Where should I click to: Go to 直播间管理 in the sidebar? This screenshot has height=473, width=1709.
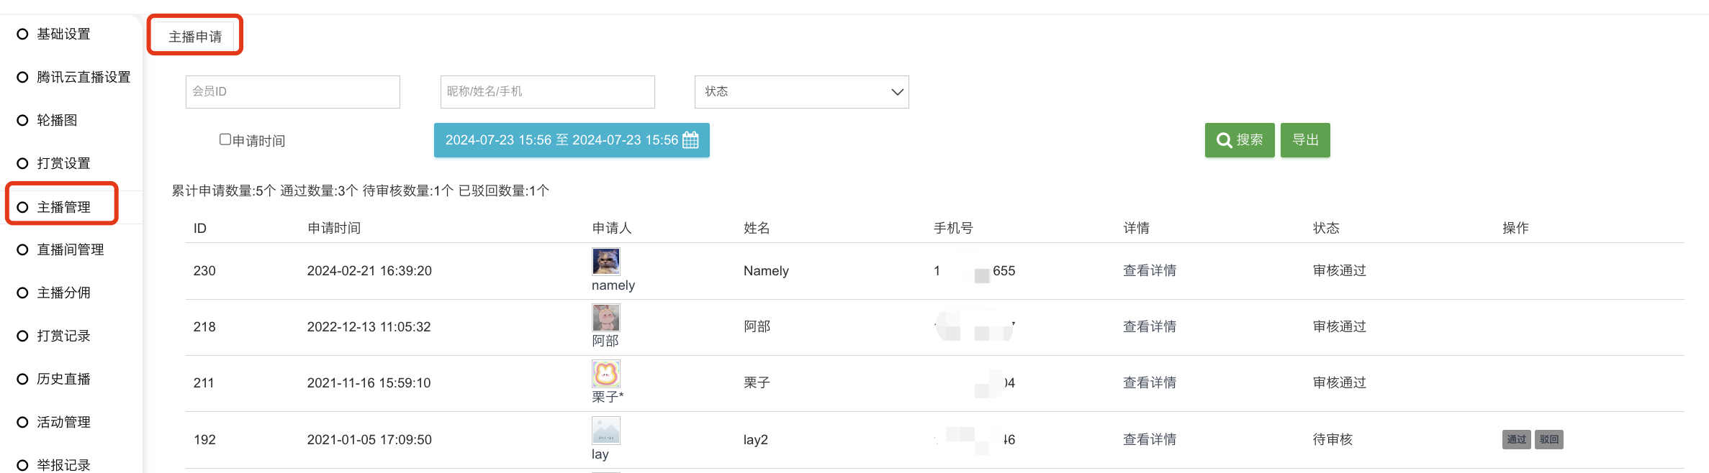point(70,249)
